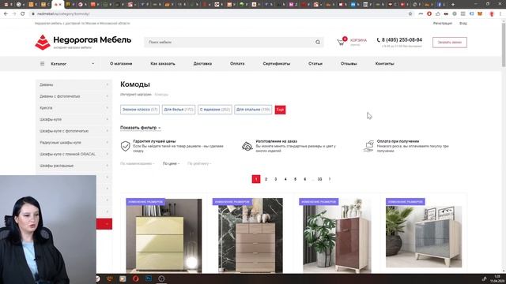Open the Доставка menu item
The width and height of the screenshot is (506, 284).
(202, 64)
